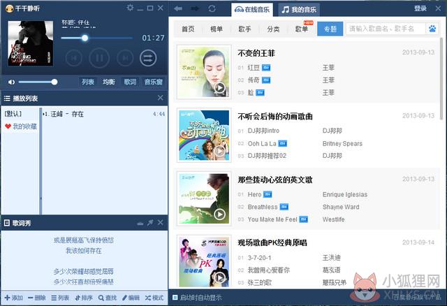Select the 专题 topics tab
447x306 pixels.
tap(330, 29)
